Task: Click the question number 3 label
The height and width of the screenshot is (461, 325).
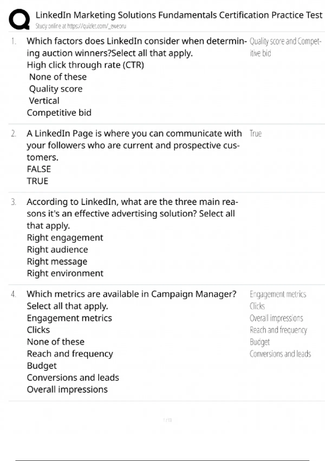Action: (14, 202)
